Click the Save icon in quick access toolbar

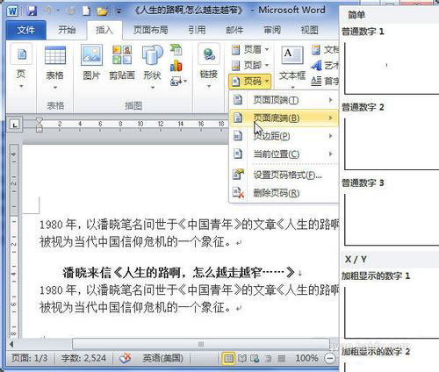32,11
